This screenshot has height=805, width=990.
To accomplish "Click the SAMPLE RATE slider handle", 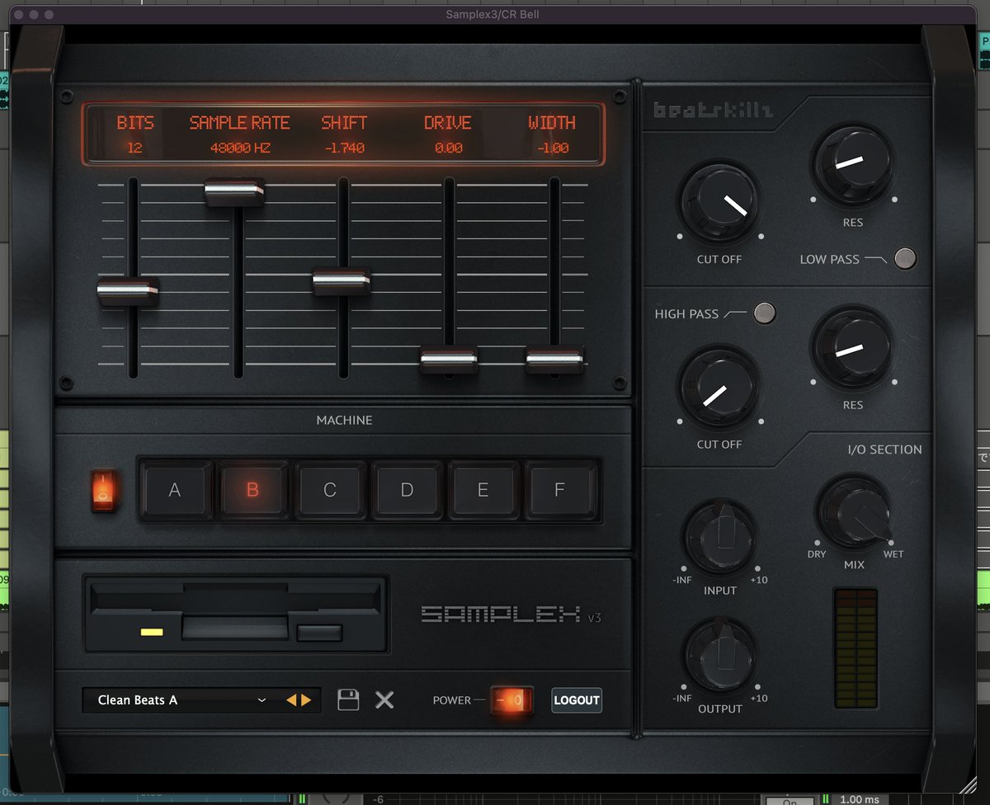I will [x=235, y=192].
